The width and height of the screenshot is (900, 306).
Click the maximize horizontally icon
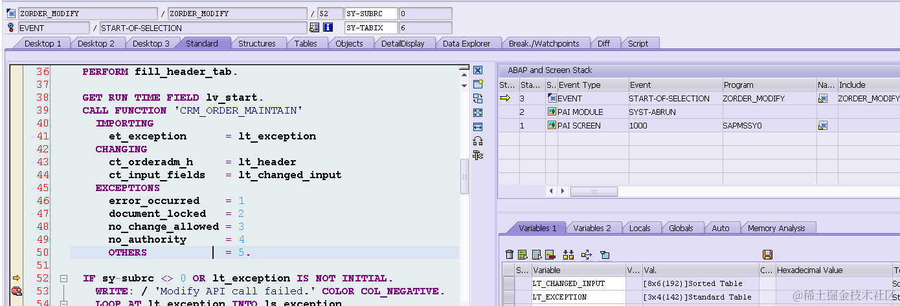tap(478, 127)
